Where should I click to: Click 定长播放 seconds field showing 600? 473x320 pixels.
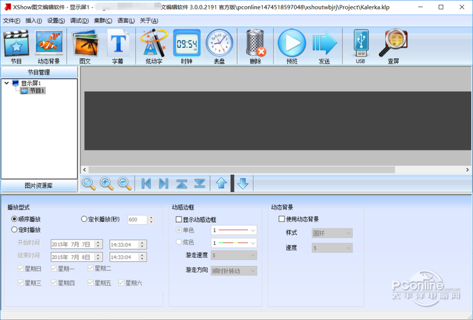(137, 219)
